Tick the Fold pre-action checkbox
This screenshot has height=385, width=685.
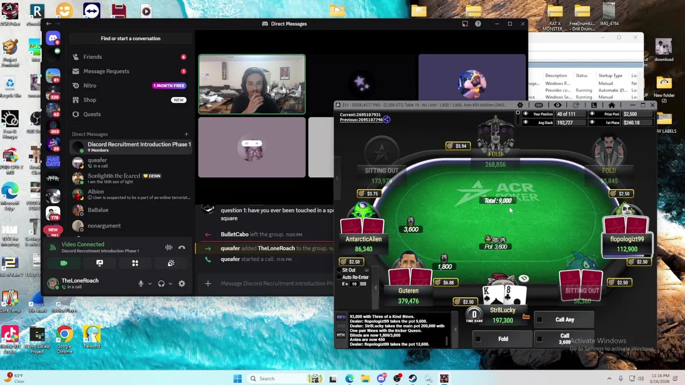tap(478, 339)
